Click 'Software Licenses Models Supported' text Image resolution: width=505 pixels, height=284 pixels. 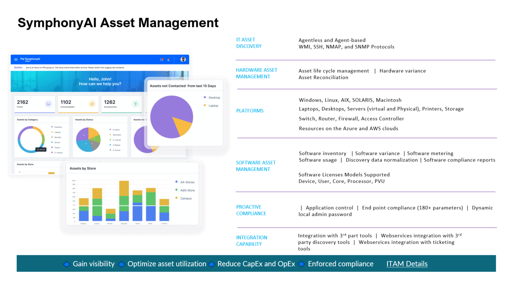[344, 175]
